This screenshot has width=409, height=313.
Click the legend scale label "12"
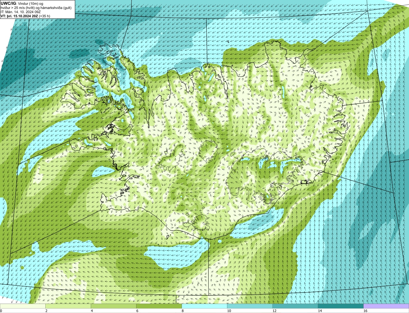[x=274, y=311]
